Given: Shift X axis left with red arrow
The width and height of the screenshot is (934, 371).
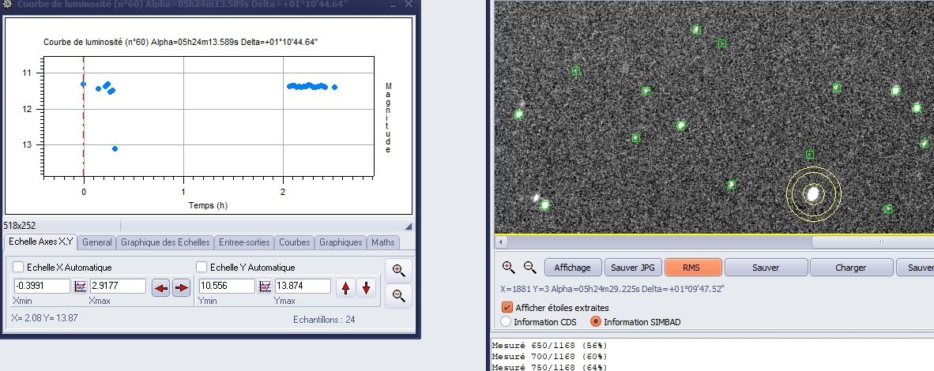Looking at the screenshot, I should (161, 288).
